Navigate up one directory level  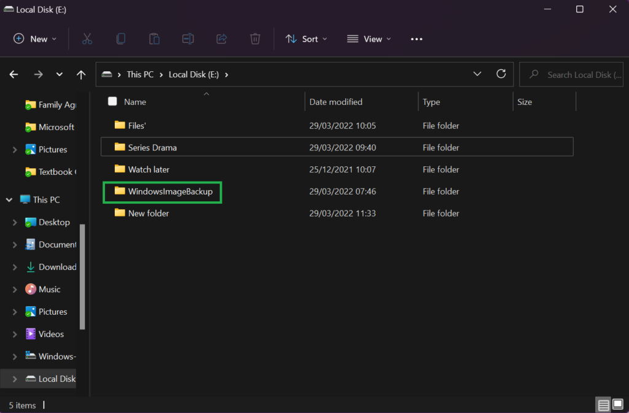[81, 74]
